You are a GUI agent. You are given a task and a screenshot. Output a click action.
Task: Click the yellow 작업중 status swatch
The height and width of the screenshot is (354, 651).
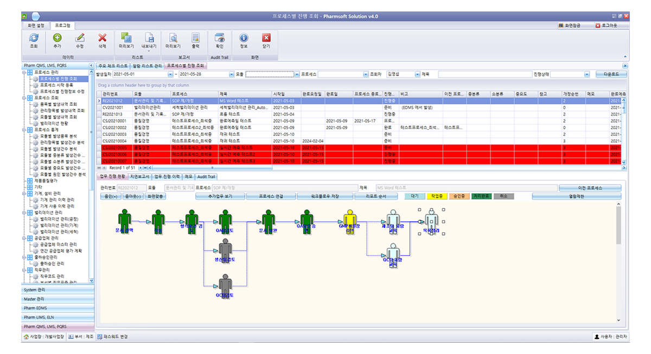coord(437,196)
